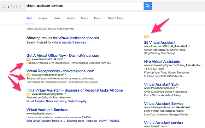Expand arrow next to fiverr.com Virtual_Assistant URL
The height and width of the screenshot is (128, 205).
[x=187, y=46]
